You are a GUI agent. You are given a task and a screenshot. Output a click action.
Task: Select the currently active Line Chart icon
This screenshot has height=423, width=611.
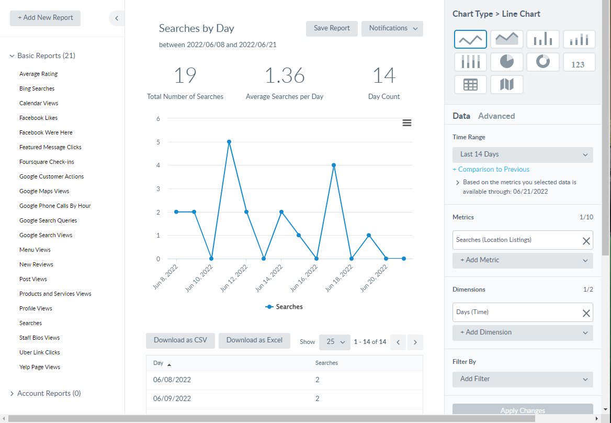pos(470,39)
